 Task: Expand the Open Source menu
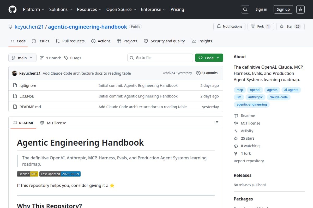[x=121, y=9]
